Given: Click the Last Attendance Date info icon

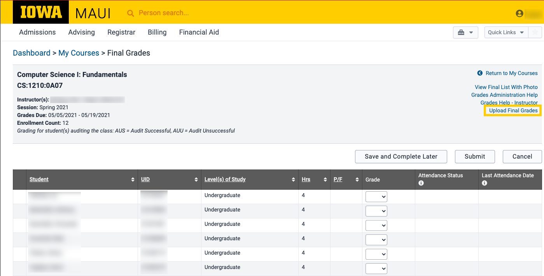Looking at the screenshot, I should coord(485,183).
